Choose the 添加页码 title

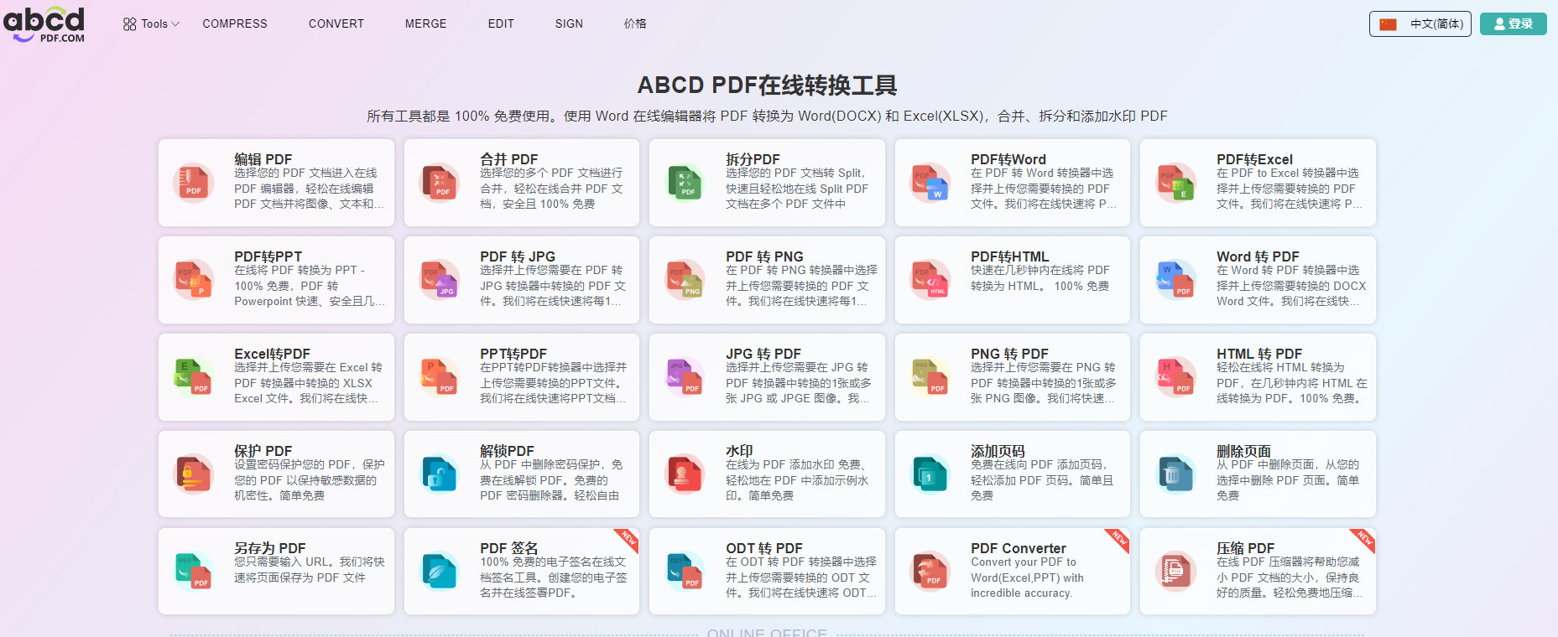998,451
